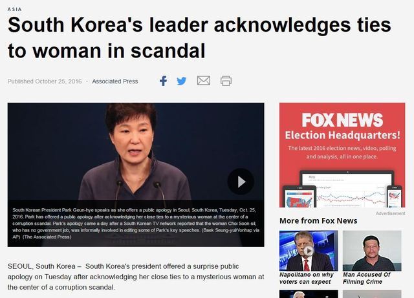Viewport: 414px width, 298px height.
Task: Print the article using printer icon
Action: click(226, 81)
